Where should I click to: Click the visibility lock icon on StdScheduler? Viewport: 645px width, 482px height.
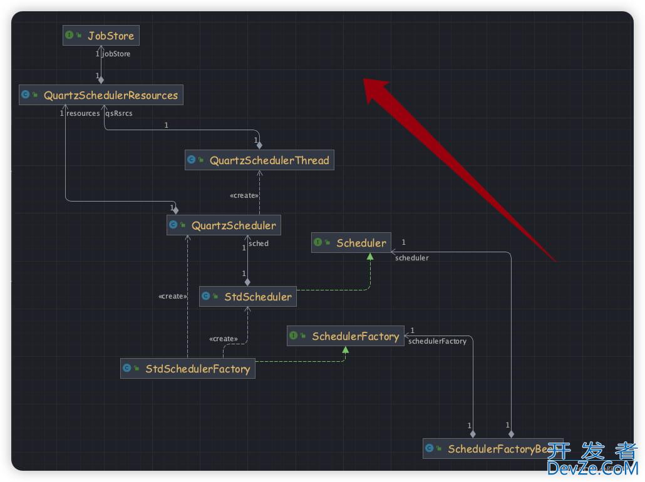click(x=215, y=296)
